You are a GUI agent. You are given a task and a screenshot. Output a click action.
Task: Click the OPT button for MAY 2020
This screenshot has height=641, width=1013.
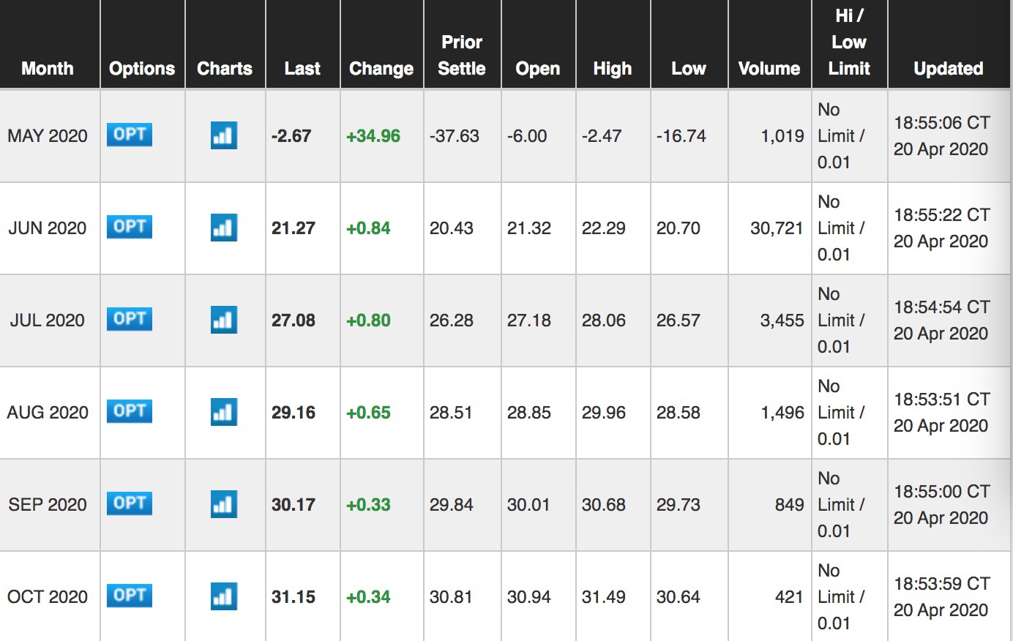point(130,135)
